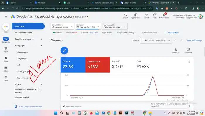Open the main hamburger menu
The width and height of the screenshot is (205, 116).
pyautogui.click(x=6, y=16)
